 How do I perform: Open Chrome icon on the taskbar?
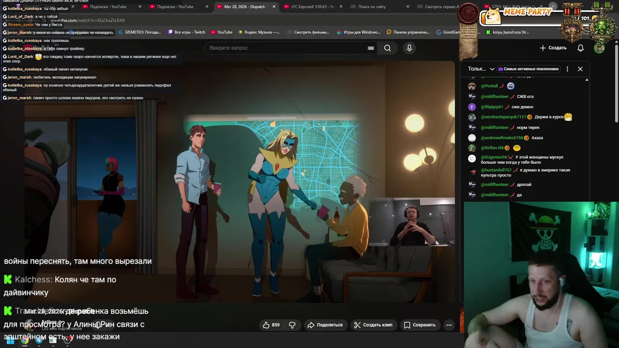(x=25, y=340)
